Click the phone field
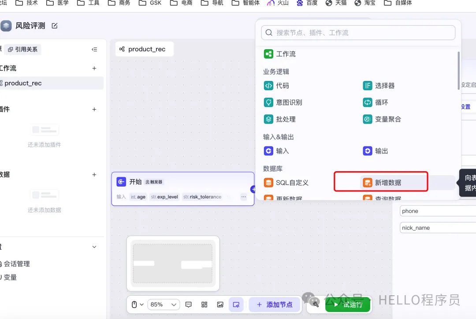 tap(438, 211)
